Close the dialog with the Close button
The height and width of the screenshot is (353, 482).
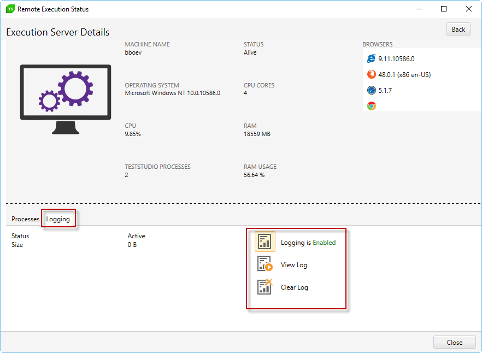coord(454,342)
